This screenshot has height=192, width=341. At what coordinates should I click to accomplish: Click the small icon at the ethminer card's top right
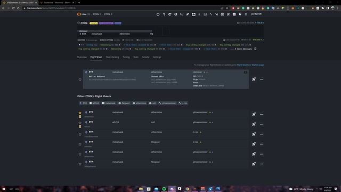point(246,72)
